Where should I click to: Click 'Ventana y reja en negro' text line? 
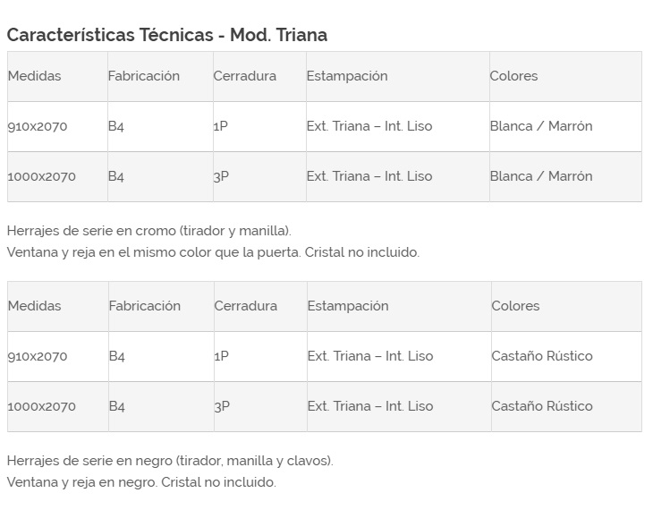pyautogui.click(x=141, y=482)
